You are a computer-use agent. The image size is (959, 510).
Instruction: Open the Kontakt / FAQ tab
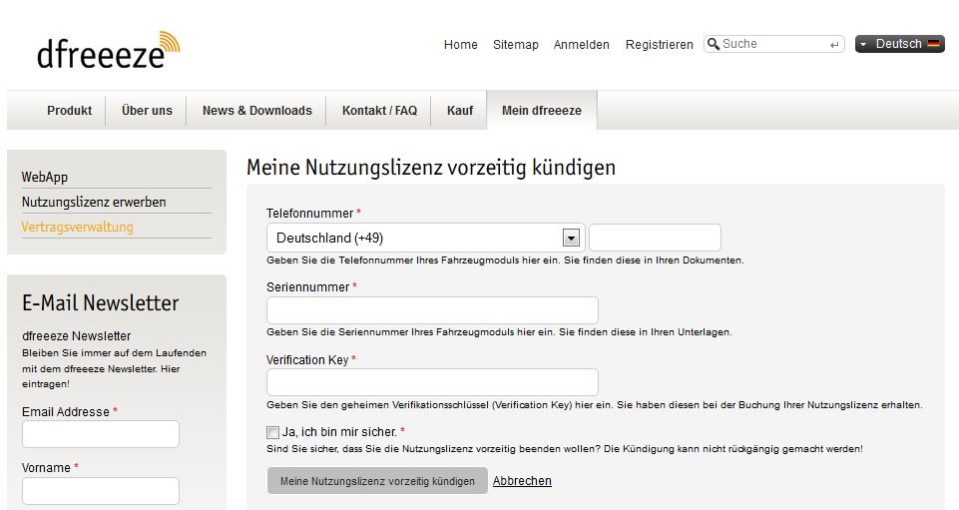coord(379,111)
